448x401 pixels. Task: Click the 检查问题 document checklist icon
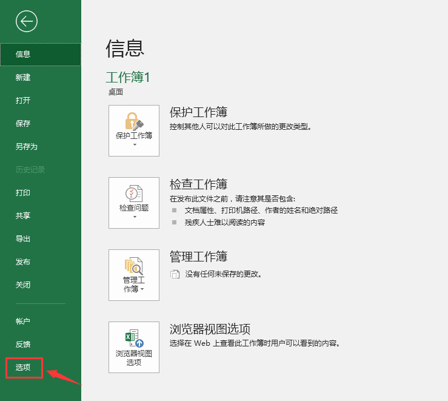(134, 194)
